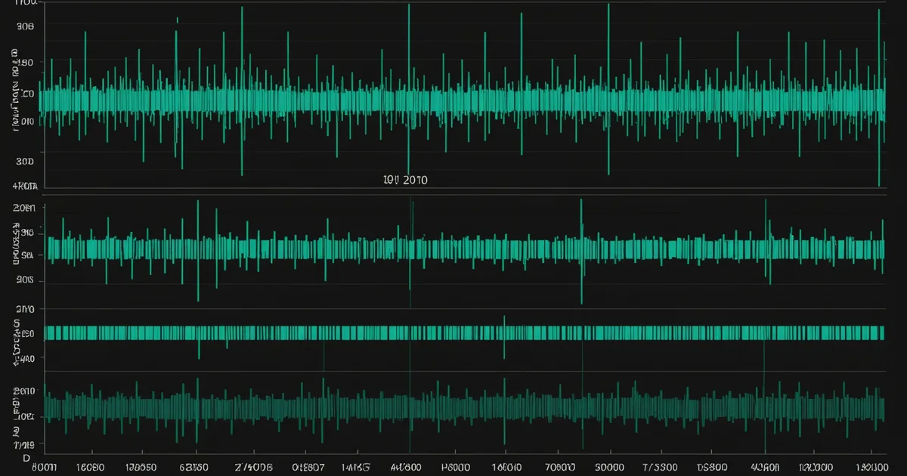Click the "DS800" time axis label
The width and height of the screenshot is (907, 476).
click(712, 468)
